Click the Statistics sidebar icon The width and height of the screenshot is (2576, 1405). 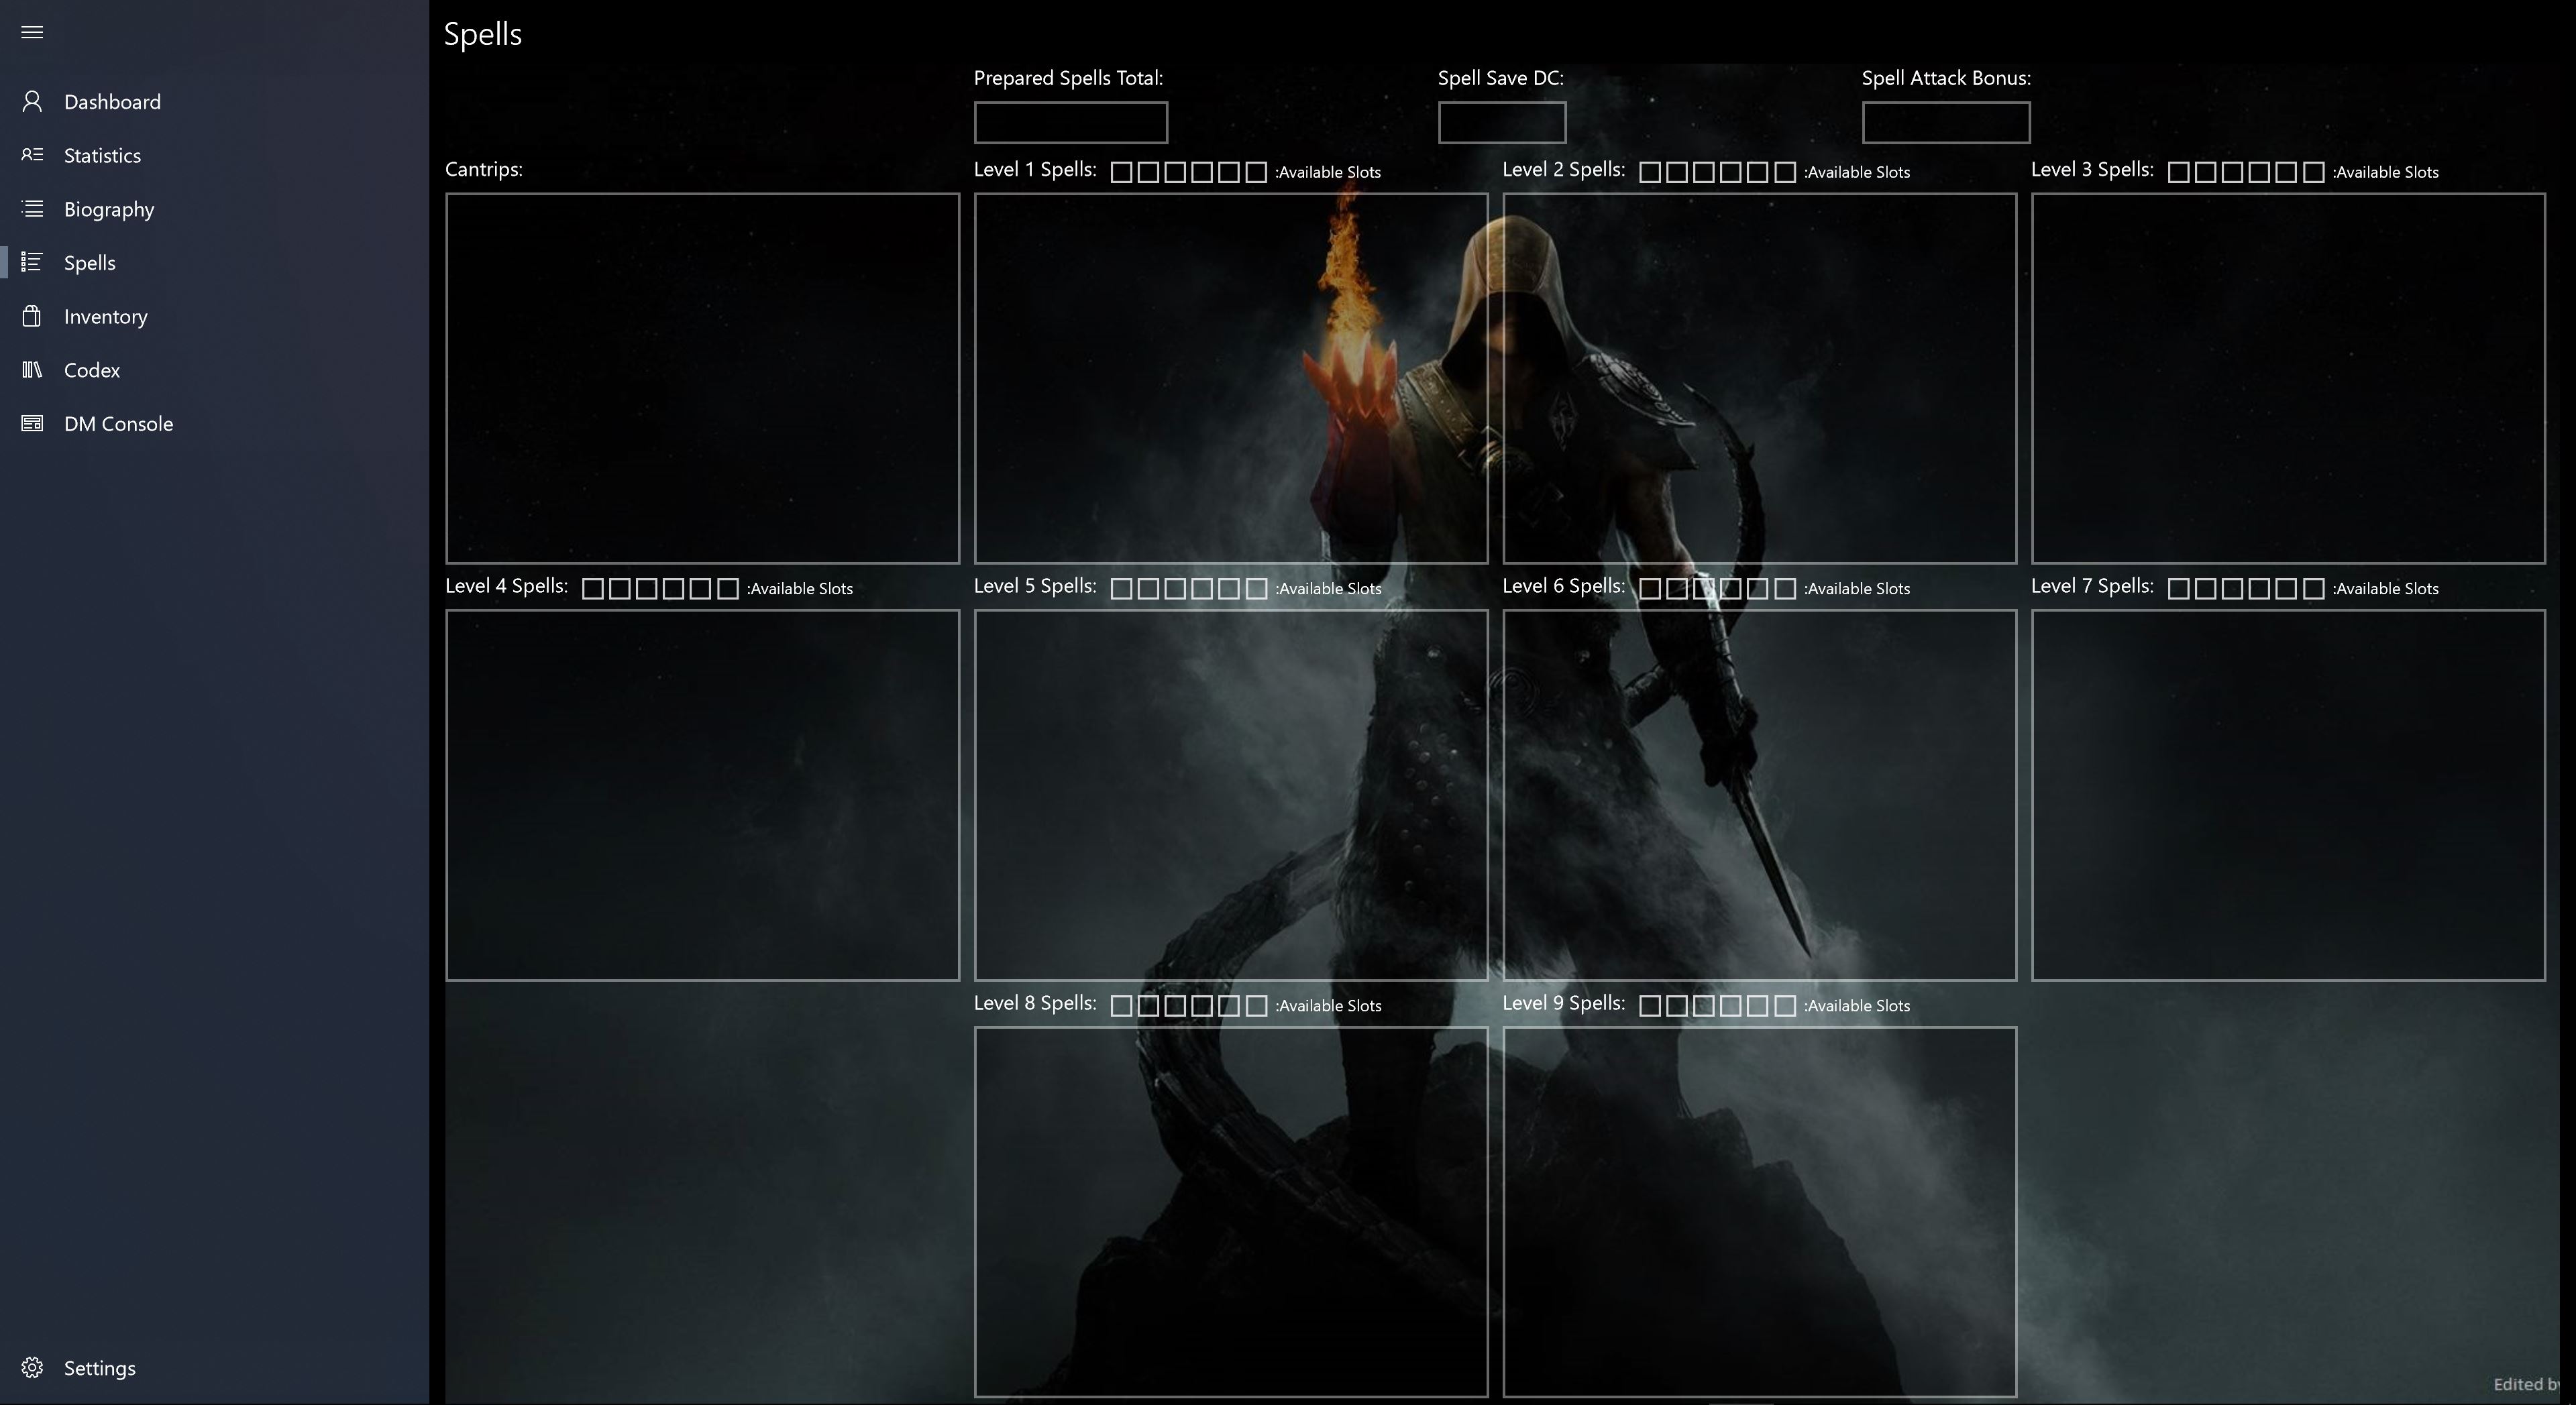pyautogui.click(x=32, y=155)
